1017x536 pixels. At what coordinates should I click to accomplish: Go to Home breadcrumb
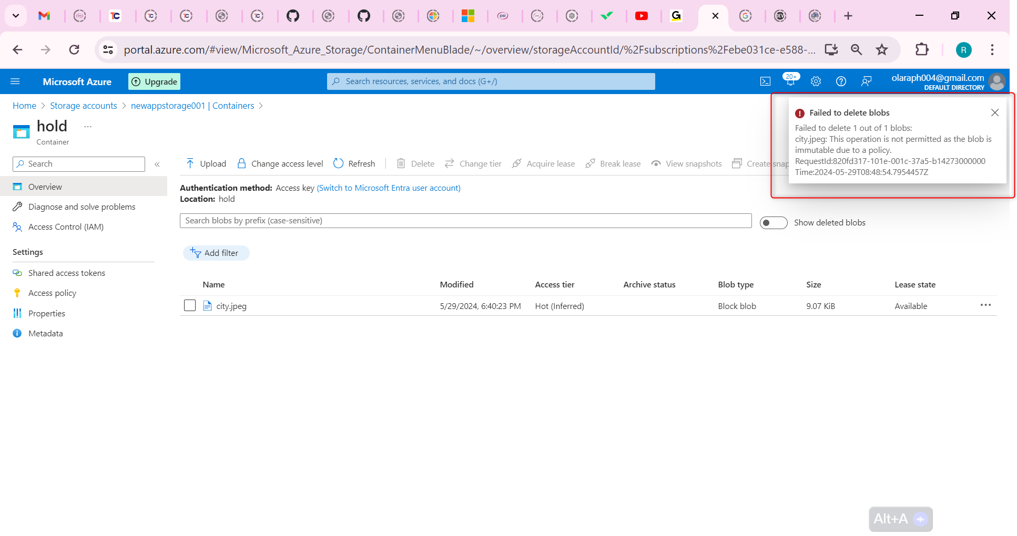(x=24, y=106)
